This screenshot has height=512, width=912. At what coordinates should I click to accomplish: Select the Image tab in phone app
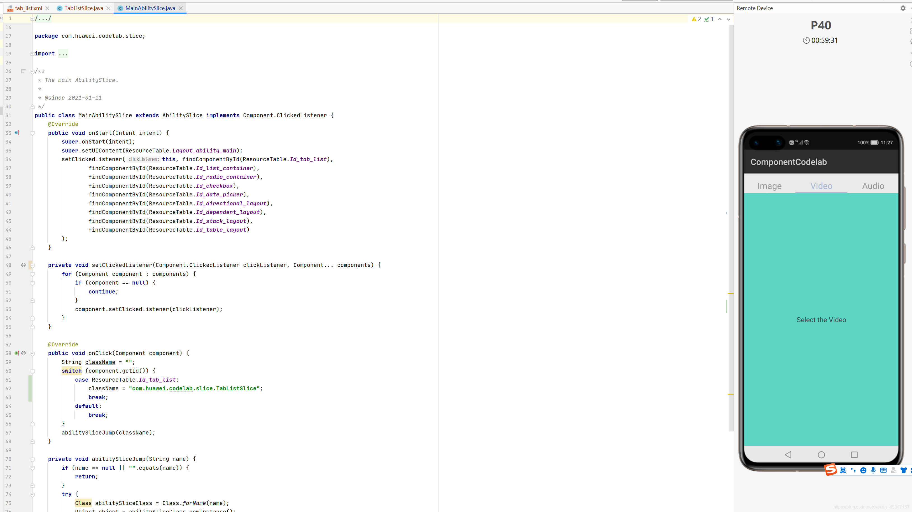[x=769, y=186]
